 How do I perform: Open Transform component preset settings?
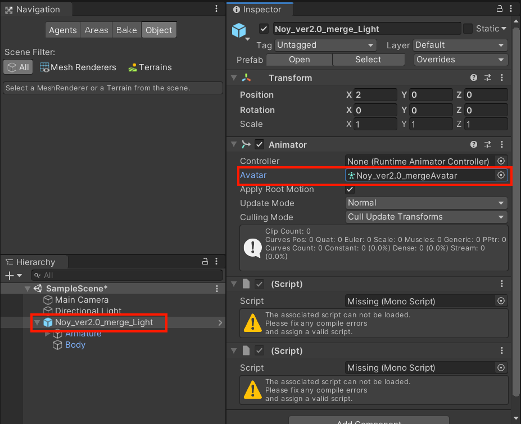tap(488, 77)
